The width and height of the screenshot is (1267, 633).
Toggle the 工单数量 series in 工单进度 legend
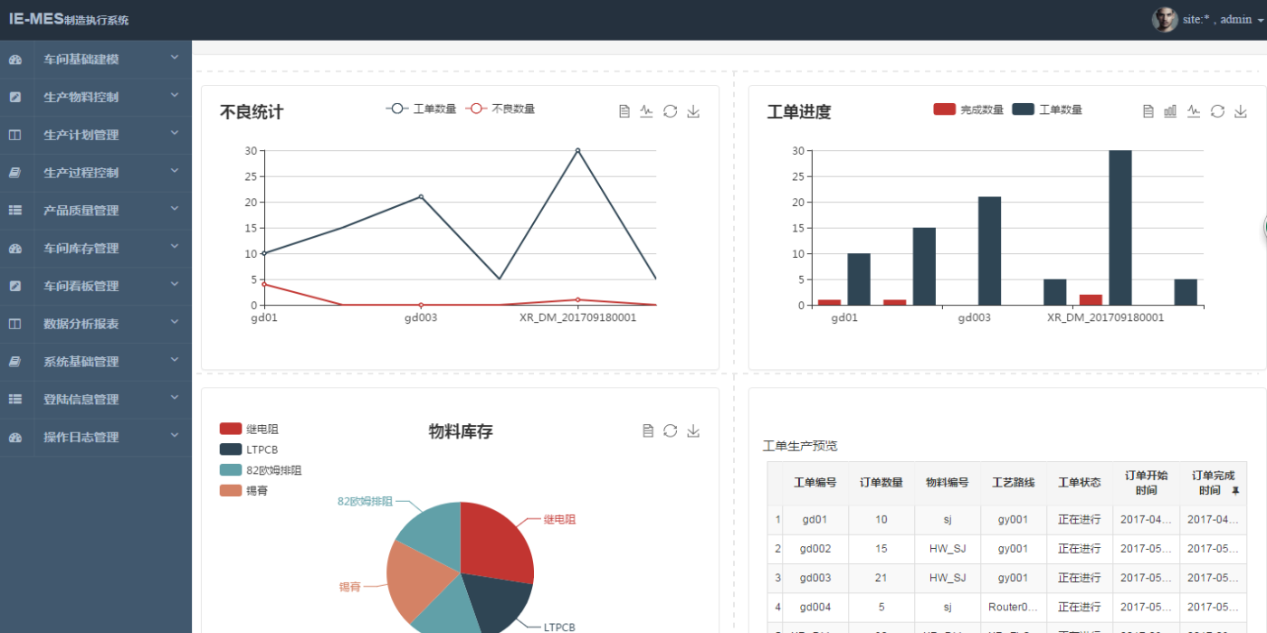1047,109
